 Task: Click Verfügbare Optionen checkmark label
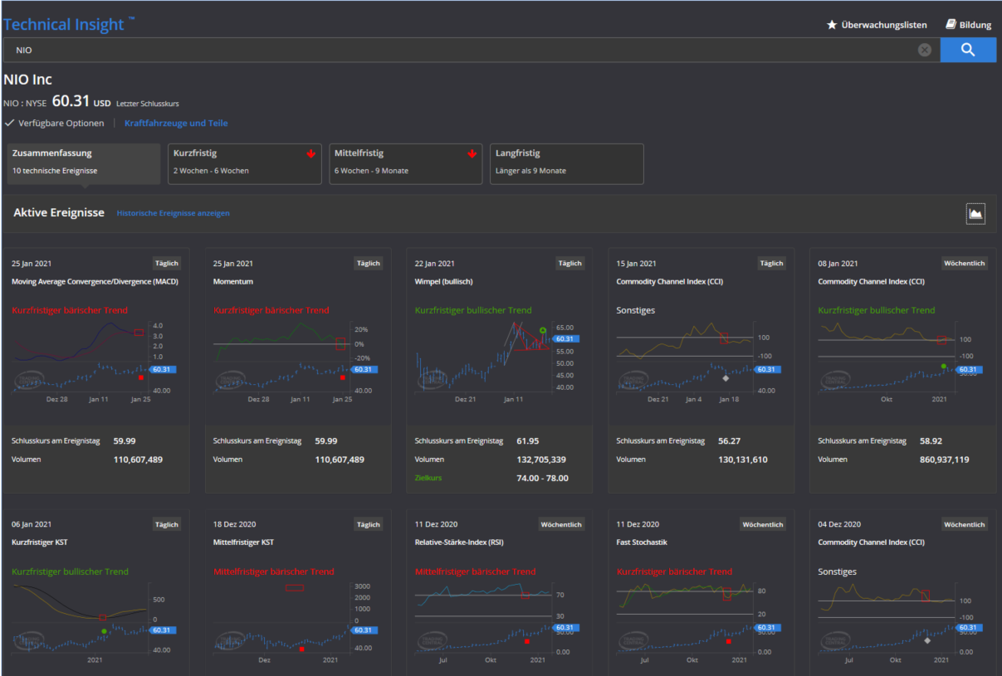point(54,123)
